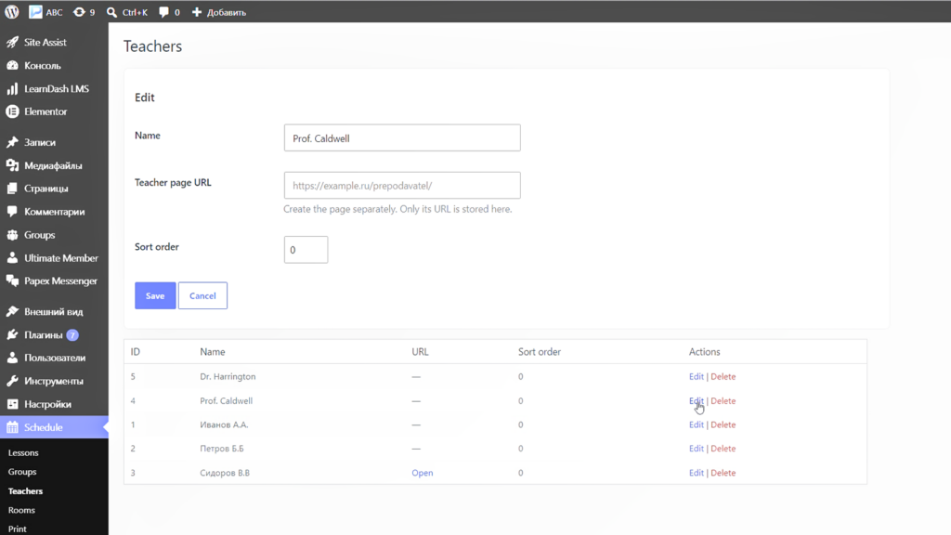Focus the Teacher page URL field

(402, 185)
